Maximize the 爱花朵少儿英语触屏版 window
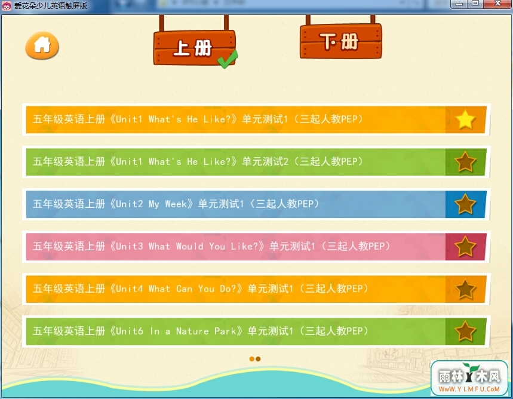The width and height of the screenshot is (513, 399). (476, 4)
